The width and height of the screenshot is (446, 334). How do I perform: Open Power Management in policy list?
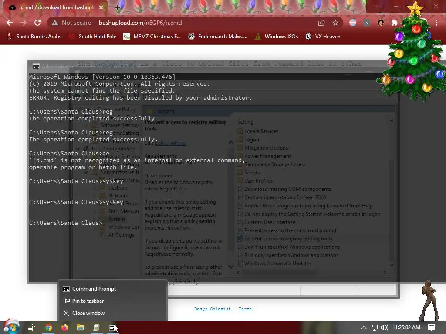[267, 156]
